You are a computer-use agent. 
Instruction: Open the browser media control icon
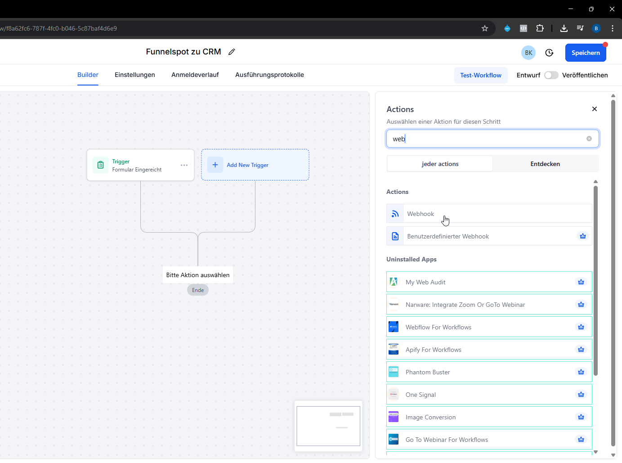pyautogui.click(x=580, y=28)
